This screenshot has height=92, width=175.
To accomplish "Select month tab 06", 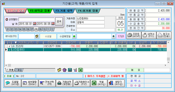I will [x=28, y=29].
